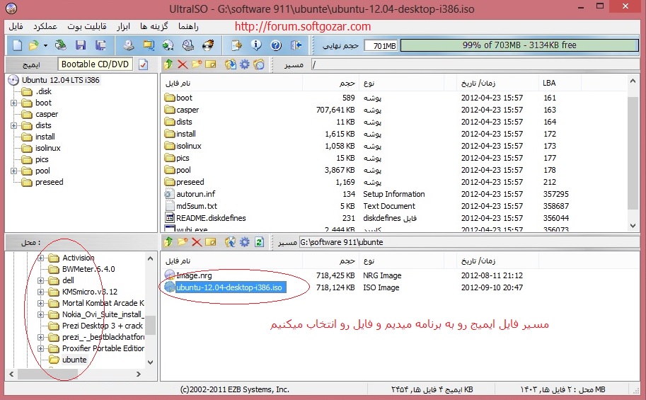Image resolution: width=646 pixels, height=400 pixels.
Task: Select Ubuntu 12.04 LTS i386 root node
Action: 61,80
